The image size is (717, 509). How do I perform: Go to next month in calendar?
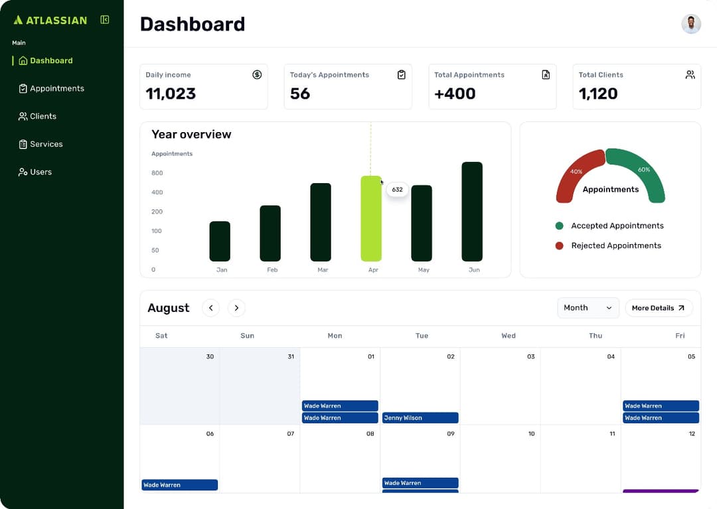click(x=236, y=308)
